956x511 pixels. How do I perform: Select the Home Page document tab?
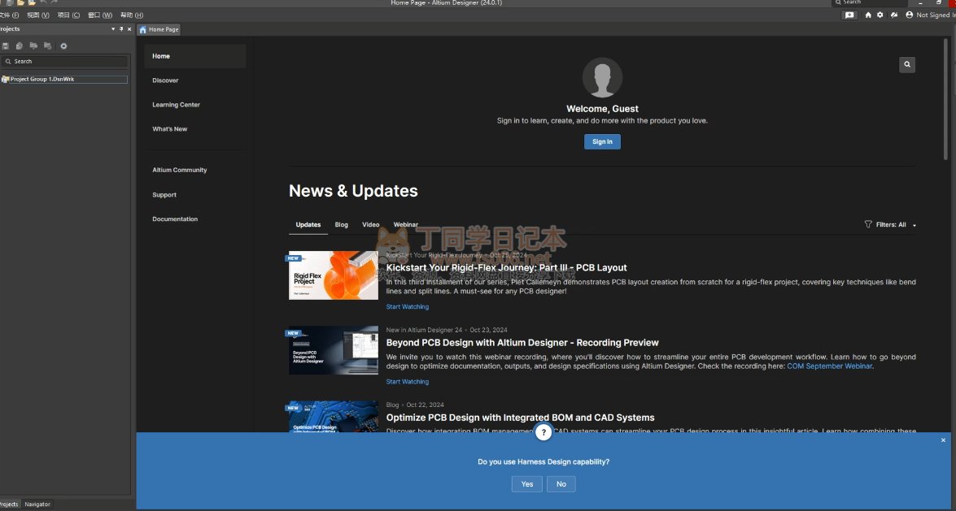[x=159, y=29]
